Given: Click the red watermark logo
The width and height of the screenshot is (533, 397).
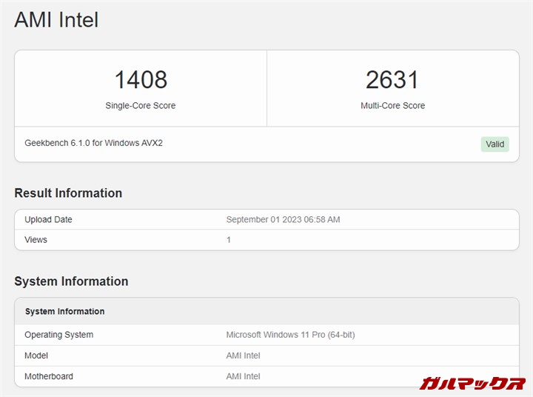Looking at the screenshot, I should pos(472,383).
